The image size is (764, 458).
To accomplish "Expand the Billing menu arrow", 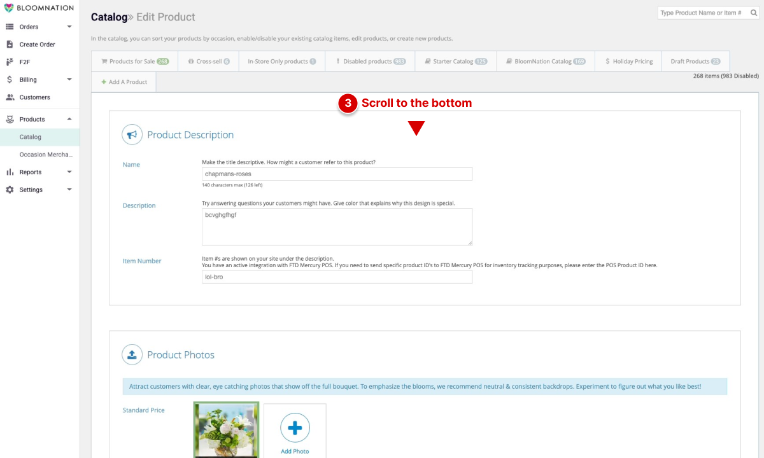I will coord(69,80).
